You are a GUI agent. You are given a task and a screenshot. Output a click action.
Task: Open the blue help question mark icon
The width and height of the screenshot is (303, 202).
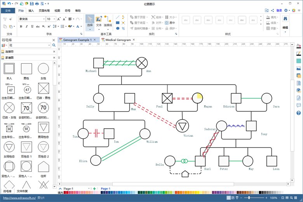(299, 113)
